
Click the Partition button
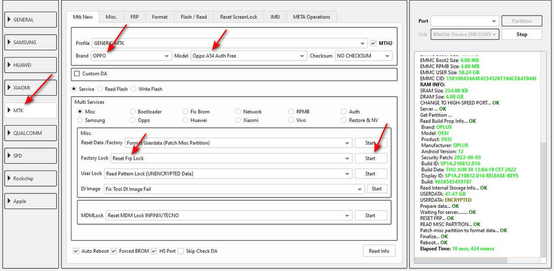(522, 21)
